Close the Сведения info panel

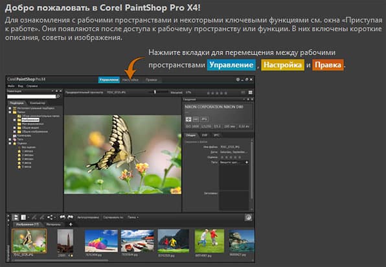pyautogui.click(x=252, y=99)
